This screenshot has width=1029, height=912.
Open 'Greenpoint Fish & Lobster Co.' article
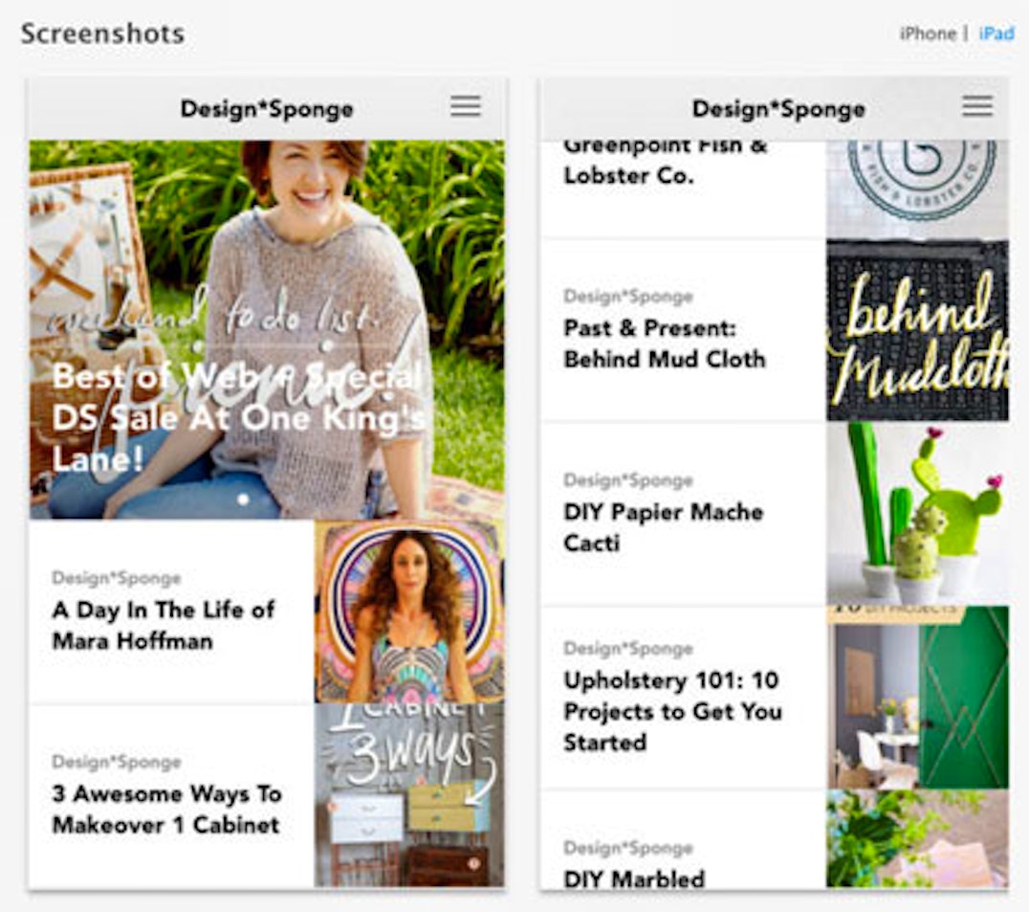click(665, 162)
